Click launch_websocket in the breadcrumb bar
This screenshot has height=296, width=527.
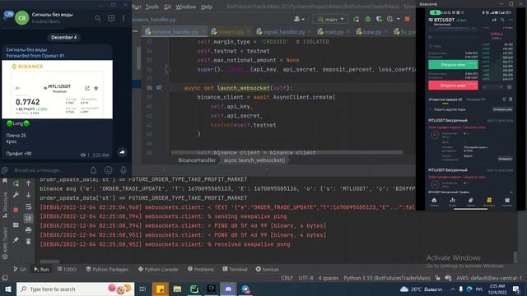(254, 160)
